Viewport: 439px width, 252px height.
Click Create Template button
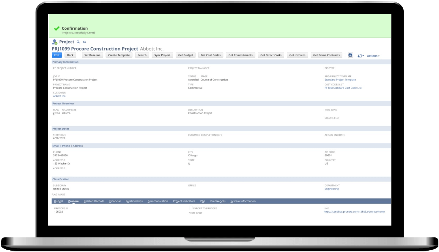[119, 55]
